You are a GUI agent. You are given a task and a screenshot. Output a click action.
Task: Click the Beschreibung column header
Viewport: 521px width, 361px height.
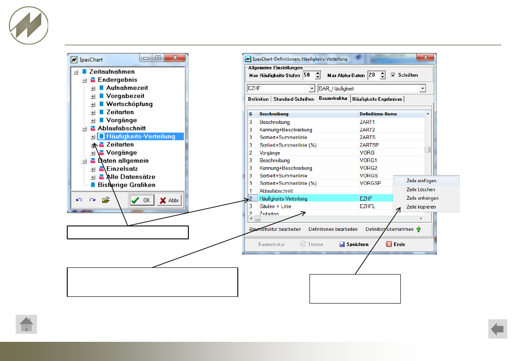point(308,114)
